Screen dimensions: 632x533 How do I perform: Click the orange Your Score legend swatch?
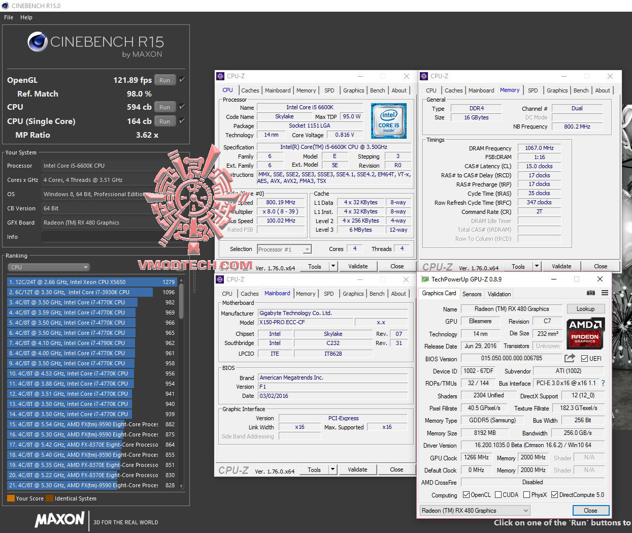point(11,498)
